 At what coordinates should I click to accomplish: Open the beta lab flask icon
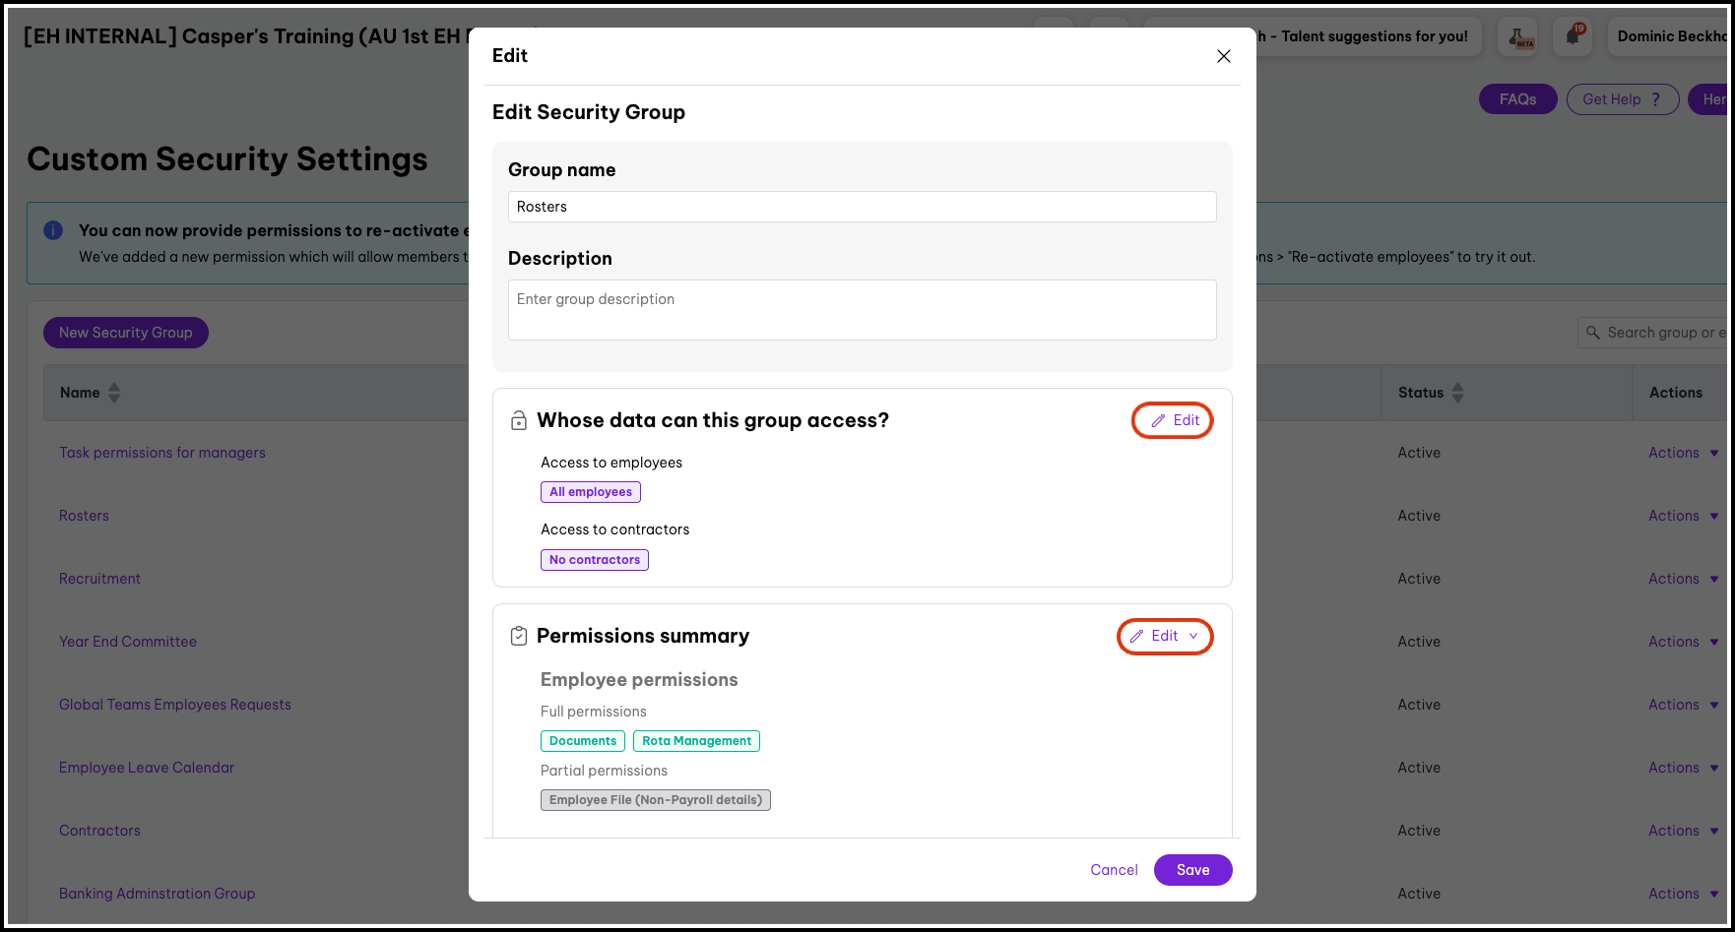pyautogui.click(x=1517, y=37)
